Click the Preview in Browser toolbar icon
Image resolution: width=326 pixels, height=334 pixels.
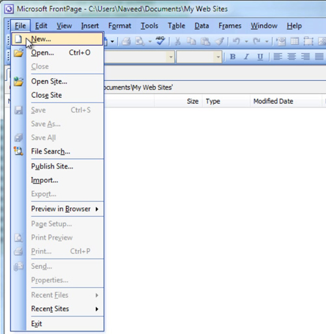140,41
